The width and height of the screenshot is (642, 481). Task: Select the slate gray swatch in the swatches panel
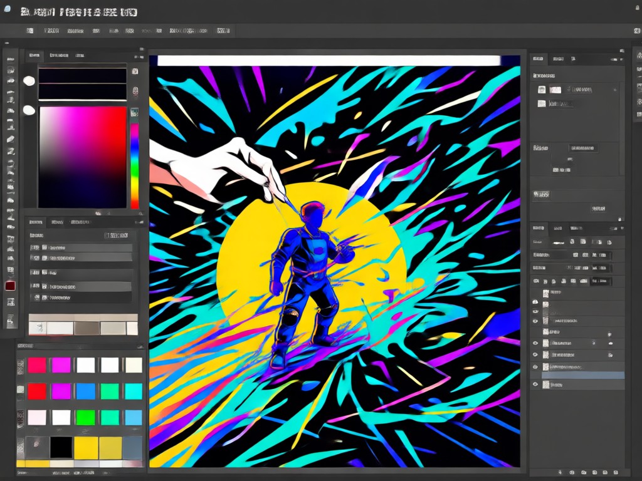[x=132, y=447]
